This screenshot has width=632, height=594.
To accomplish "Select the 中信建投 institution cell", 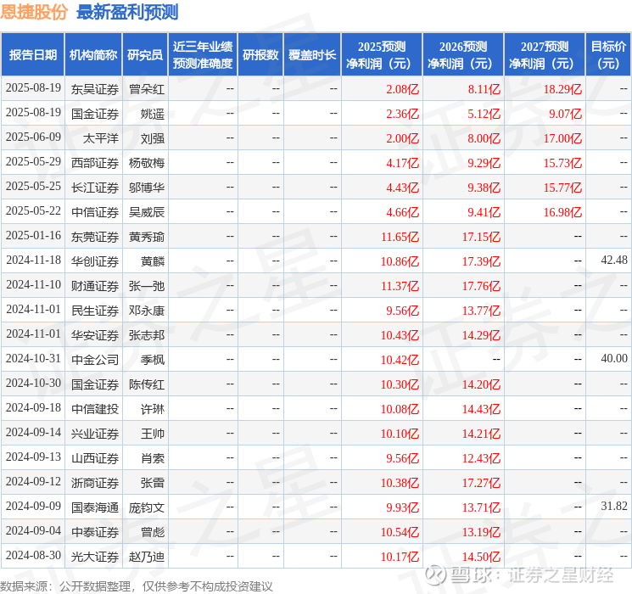I will point(95,409).
